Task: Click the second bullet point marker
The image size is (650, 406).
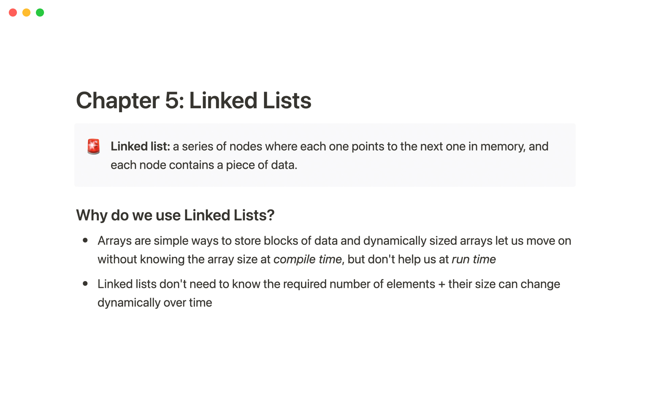Action: click(85, 284)
